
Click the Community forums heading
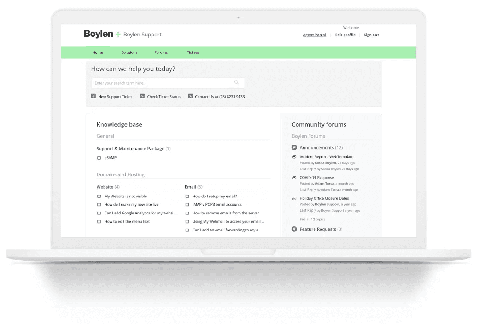pos(319,125)
